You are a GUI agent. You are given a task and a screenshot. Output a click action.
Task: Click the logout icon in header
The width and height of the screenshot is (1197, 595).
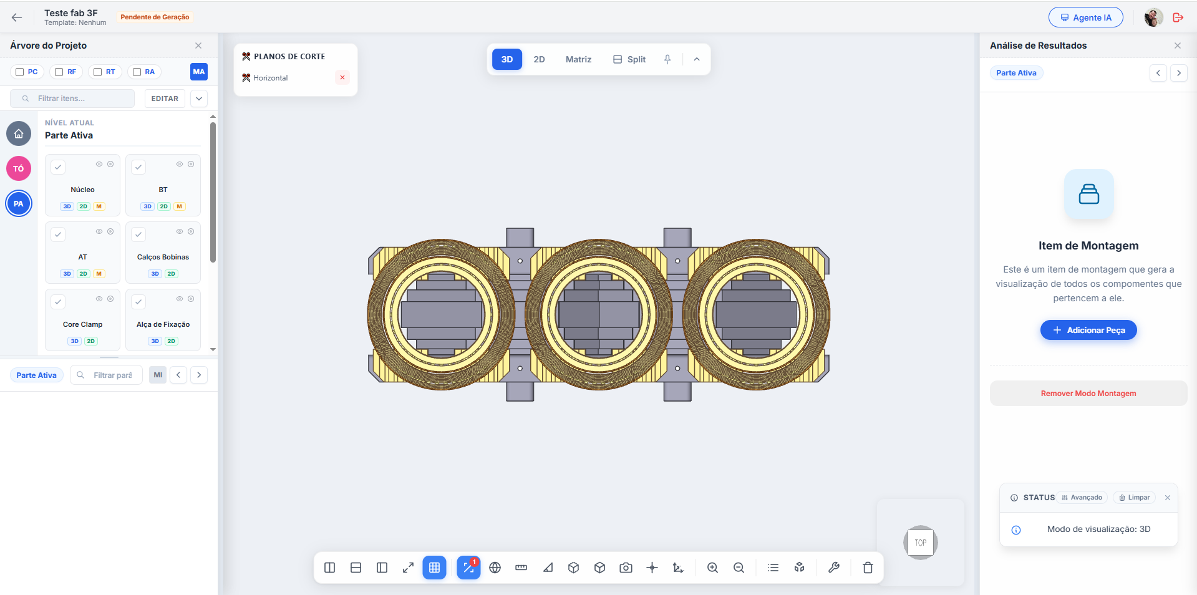(1178, 17)
